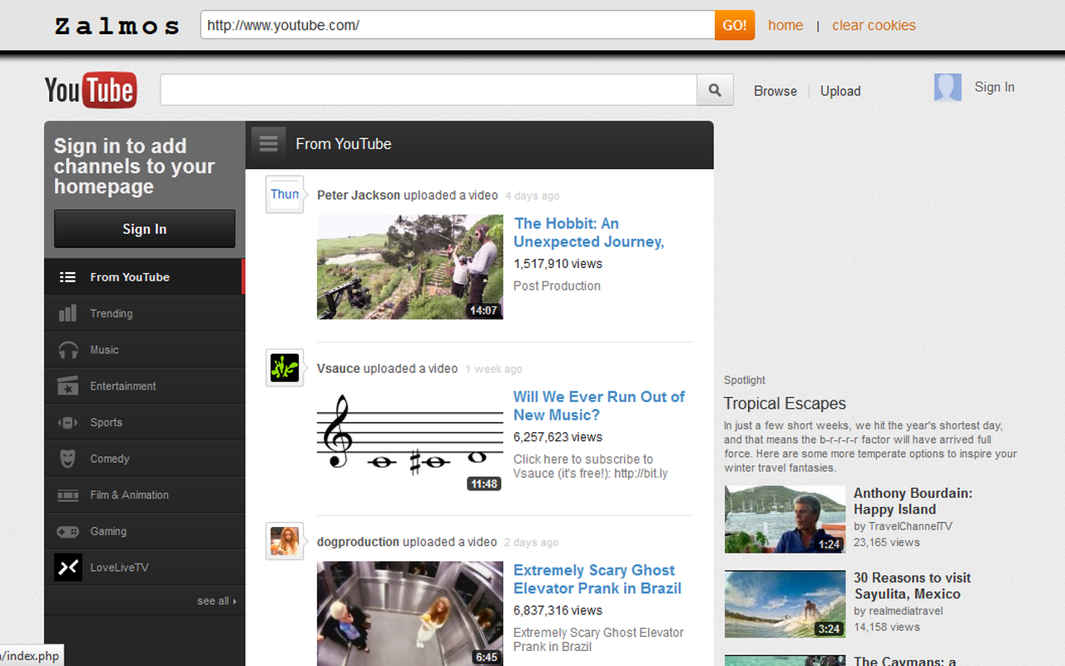Open the guide menu icon beside From YouTube header
The height and width of the screenshot is (666, 1065).
click(x=268, y=144)
